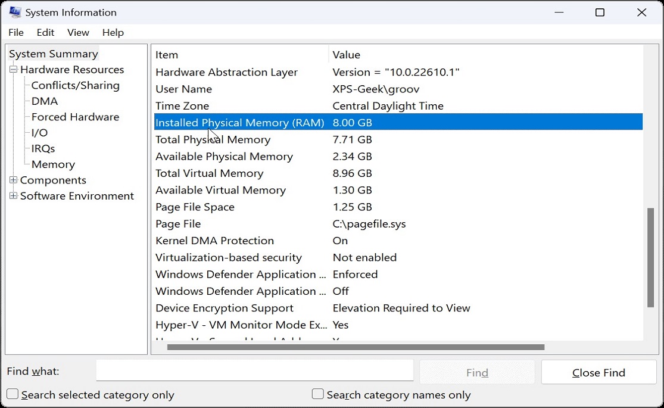664x408 pixels.
Task: Expand the Components node
Action: point(14,180)
